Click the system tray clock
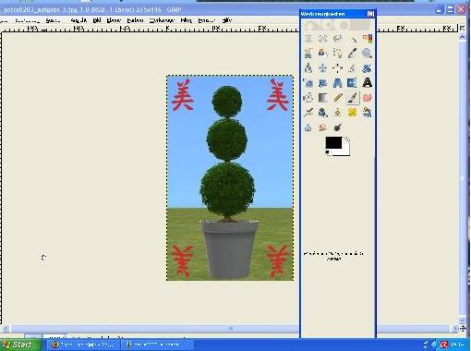471x351 pixels. pyautogui.click(x=457, y=345)
